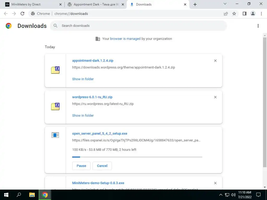Click the browser forward arrow
The image size is (267, 200).
tap(14, 14)
